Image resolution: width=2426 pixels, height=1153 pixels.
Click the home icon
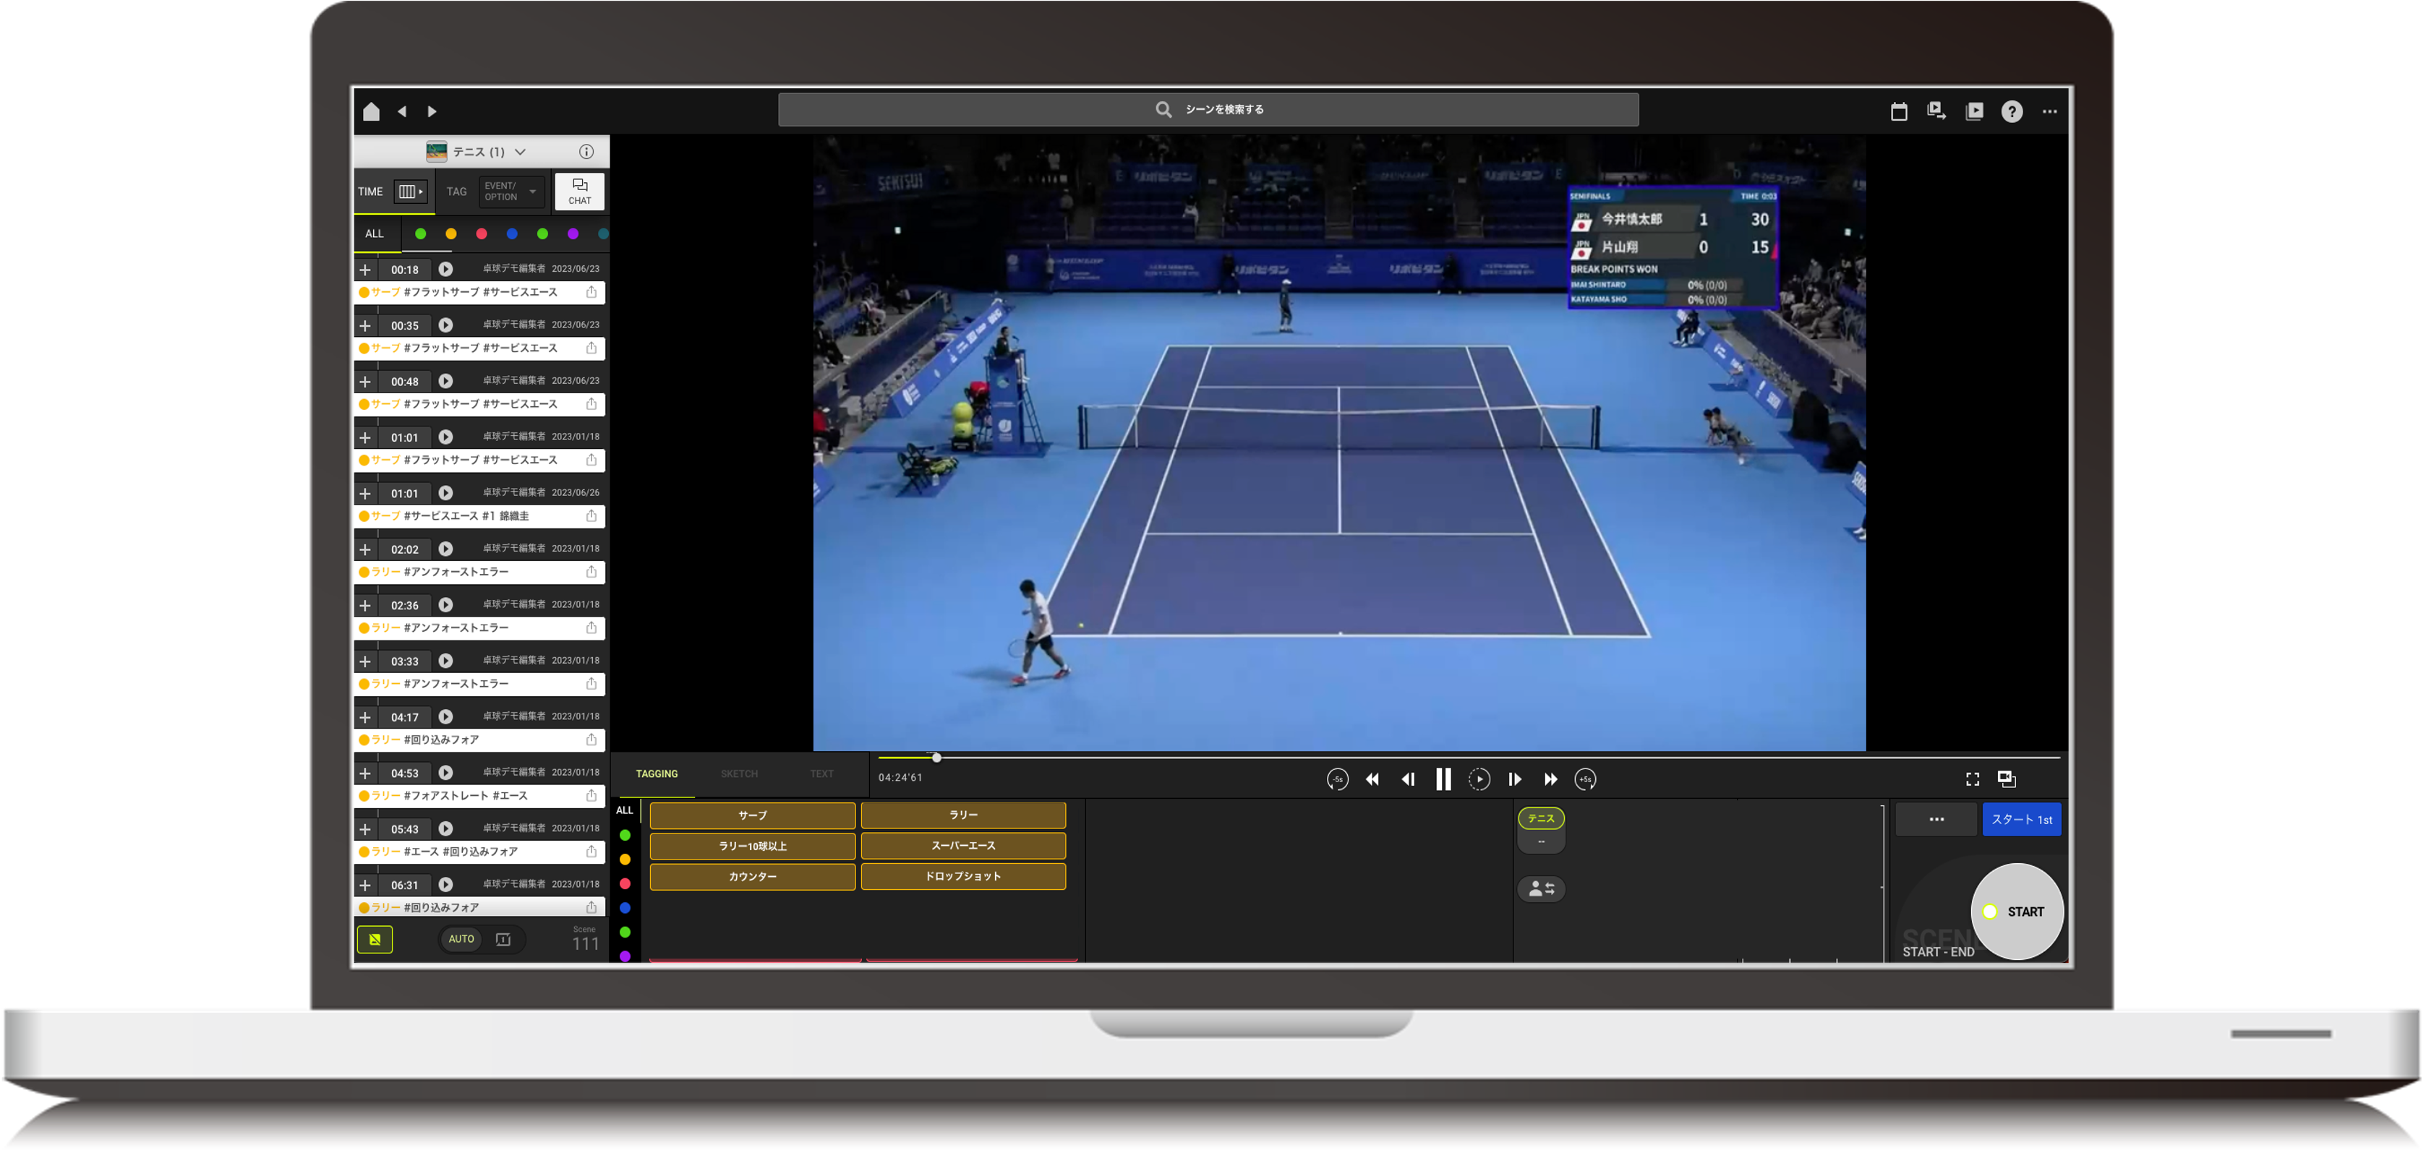click(371, 112)
